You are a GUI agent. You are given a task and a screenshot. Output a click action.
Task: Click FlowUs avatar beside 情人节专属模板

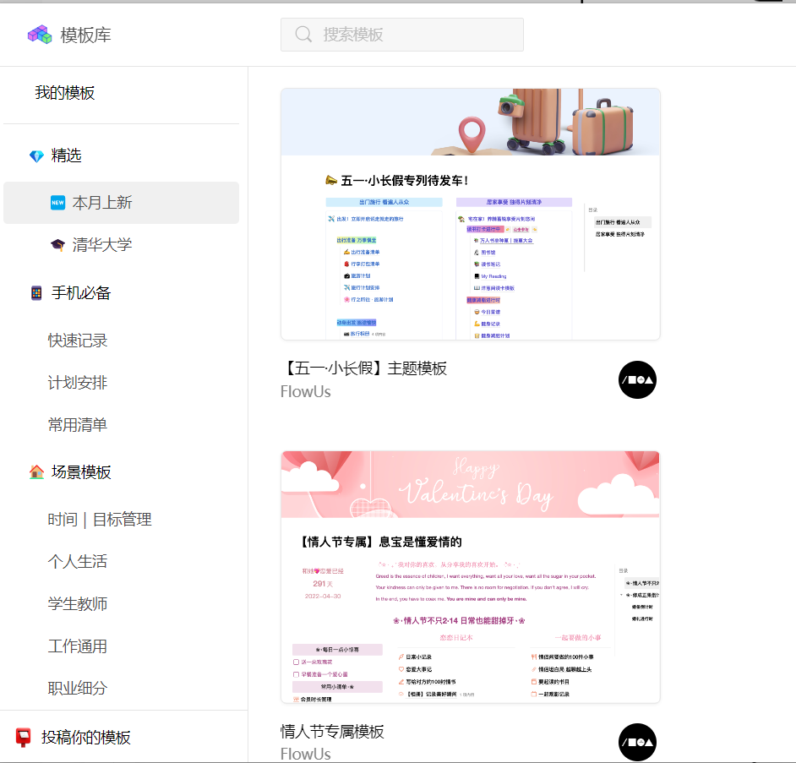638,742
